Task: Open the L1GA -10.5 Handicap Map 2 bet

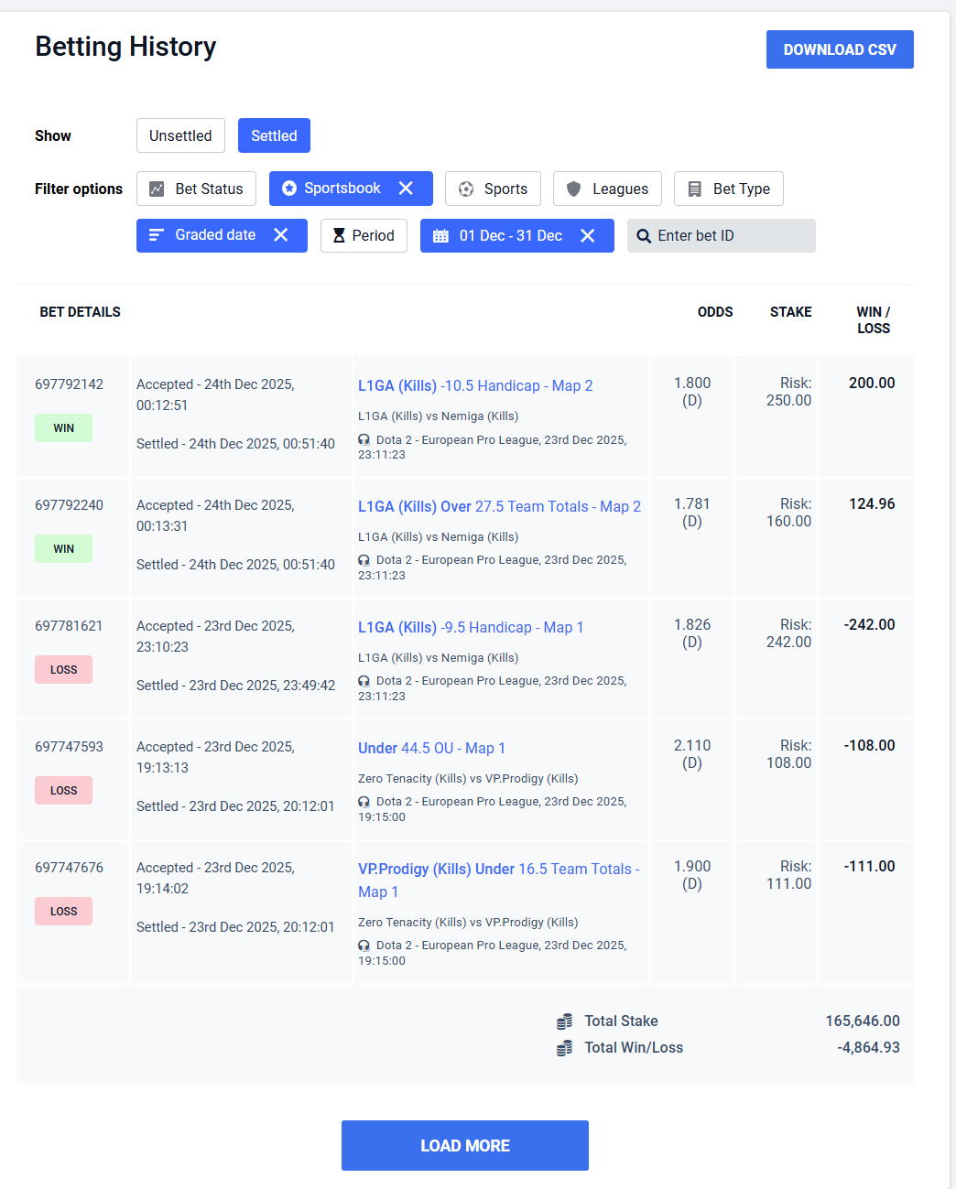Action: (x=474, y=386)
